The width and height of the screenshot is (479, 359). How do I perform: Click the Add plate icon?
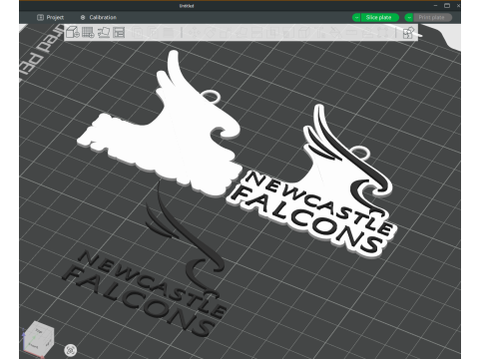pyautogui.click(x=88, y=32)
